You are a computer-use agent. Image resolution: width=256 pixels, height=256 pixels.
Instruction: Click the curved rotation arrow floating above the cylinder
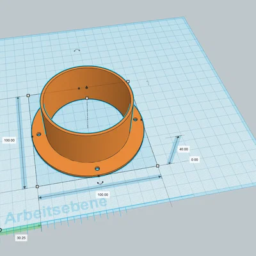[x=77, y=51]
